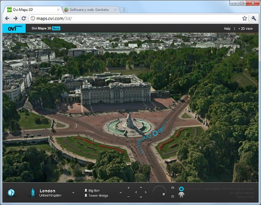The width and height of the screenshot is (261, 205).
Task: Pan the map right with arrow
Action: point(146,192)
